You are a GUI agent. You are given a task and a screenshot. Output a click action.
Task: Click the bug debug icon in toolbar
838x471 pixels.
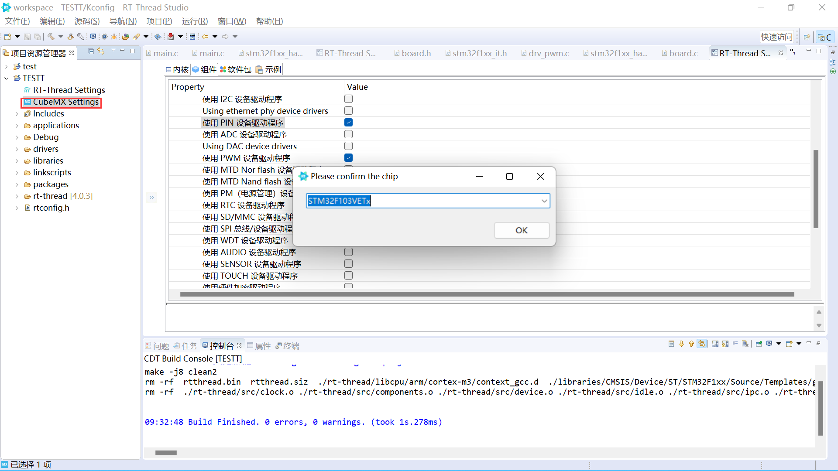pyautogui.click(x=114, y=37)
